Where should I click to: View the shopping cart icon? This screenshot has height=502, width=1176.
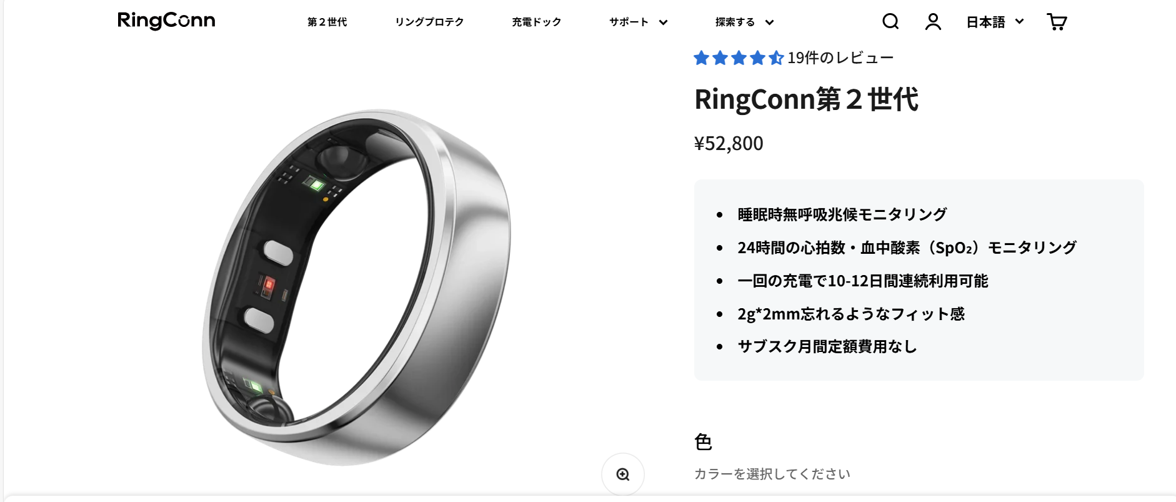tap(1057, 22)
